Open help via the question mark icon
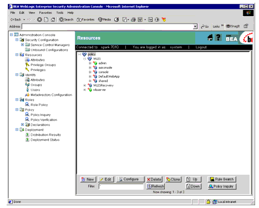The width and height of the screenshot is (259, 208). tap(219, 38)
